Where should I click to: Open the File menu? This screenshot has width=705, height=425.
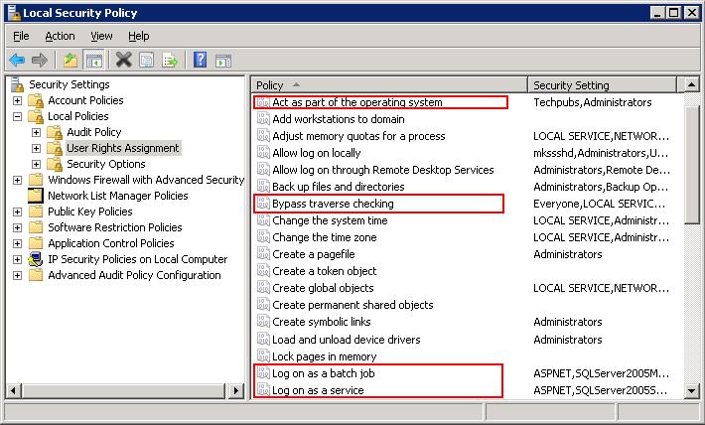pyautogui.click(x=21, y=36)
